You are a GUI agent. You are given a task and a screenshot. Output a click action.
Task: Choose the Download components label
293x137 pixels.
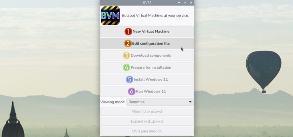tap(151, 56)
